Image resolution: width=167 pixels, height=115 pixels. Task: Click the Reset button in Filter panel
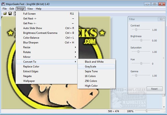click(x=154, y=89)
